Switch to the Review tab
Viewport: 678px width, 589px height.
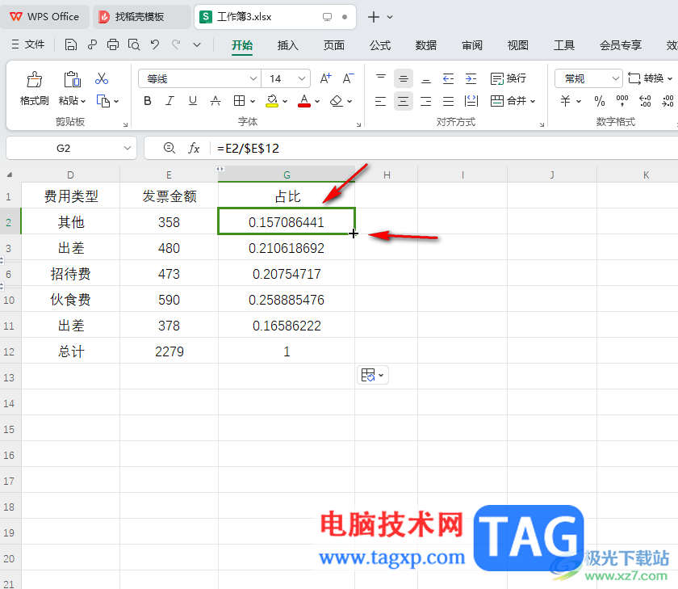pyautogui.click(x=471, y=45)
